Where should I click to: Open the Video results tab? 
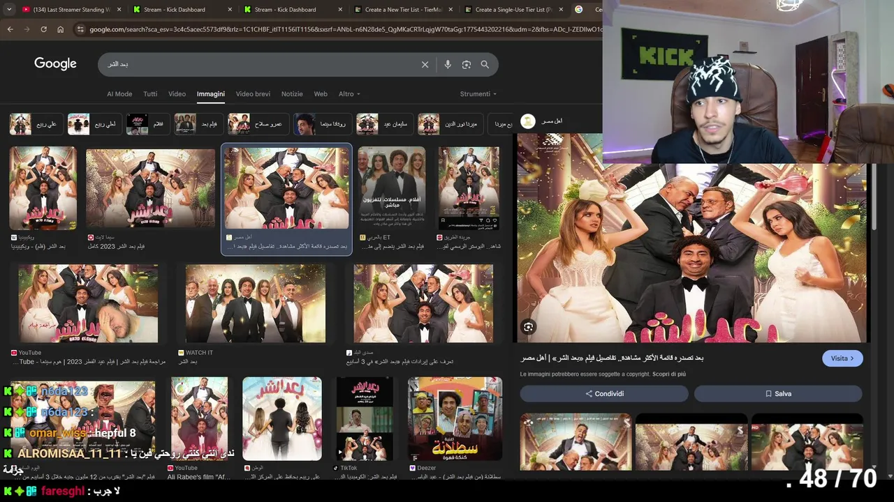(x=177, y=94)
